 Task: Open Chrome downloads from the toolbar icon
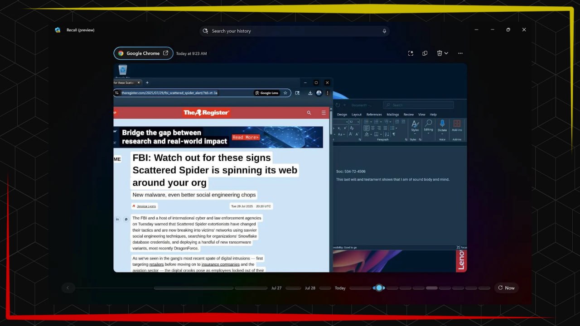(x=310, y=93)
